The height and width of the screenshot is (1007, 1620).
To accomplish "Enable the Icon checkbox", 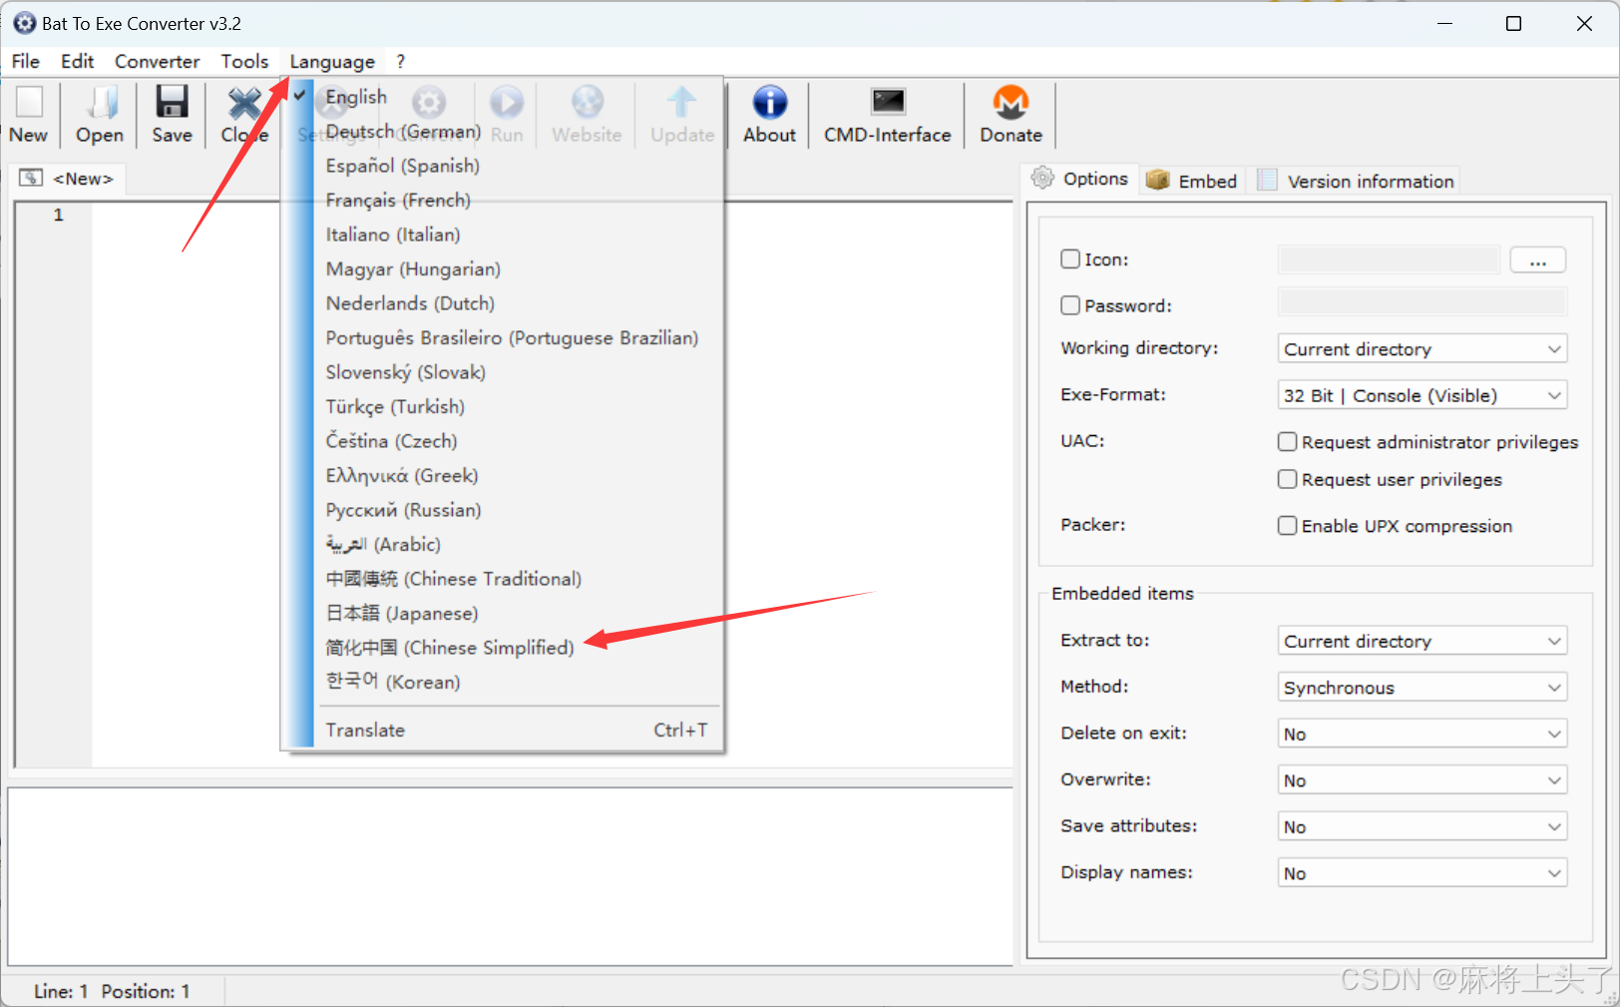I will point(1070,259).
